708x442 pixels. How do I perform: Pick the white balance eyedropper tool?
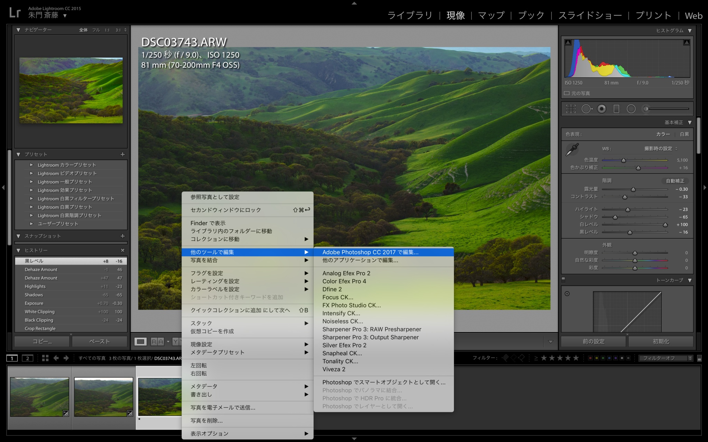572,150
